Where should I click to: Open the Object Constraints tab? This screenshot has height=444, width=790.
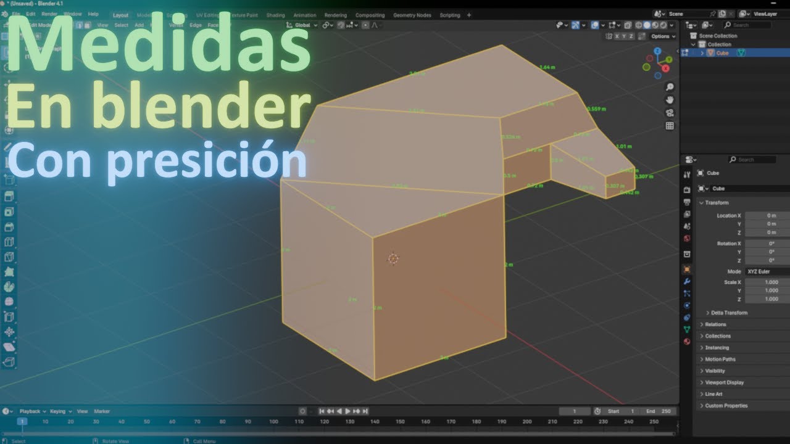point(687,318)
